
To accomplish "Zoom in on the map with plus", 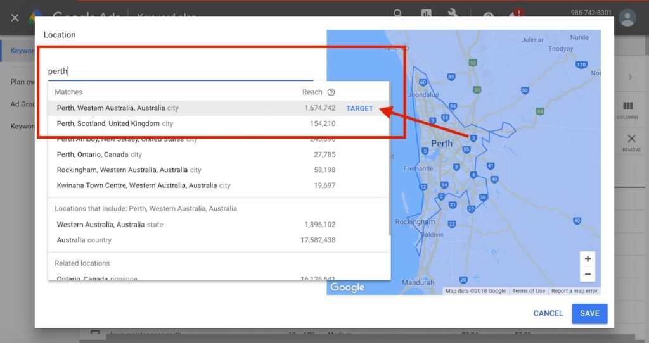I will [x=588, y=259].
